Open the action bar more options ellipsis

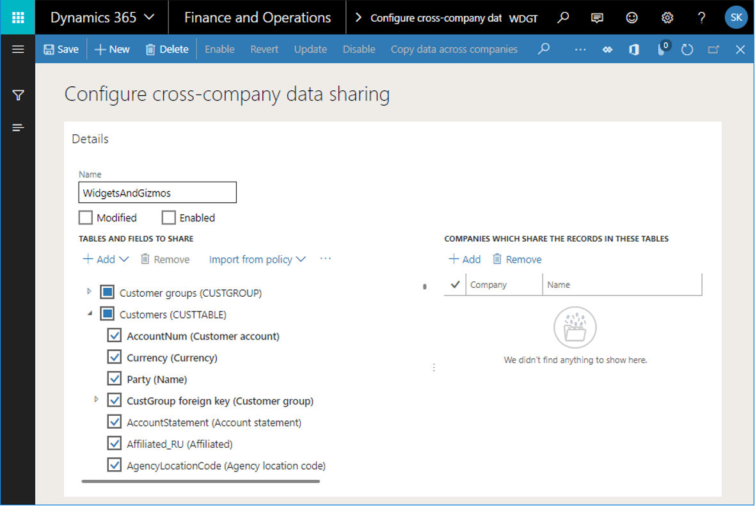[580, 50]
